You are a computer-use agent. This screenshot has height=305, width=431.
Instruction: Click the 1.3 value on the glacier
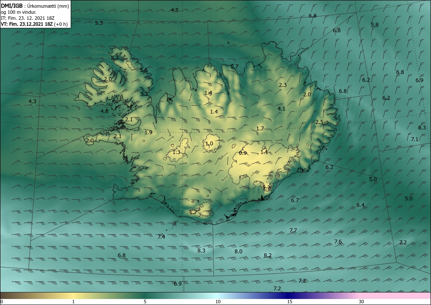pos(176,152)
